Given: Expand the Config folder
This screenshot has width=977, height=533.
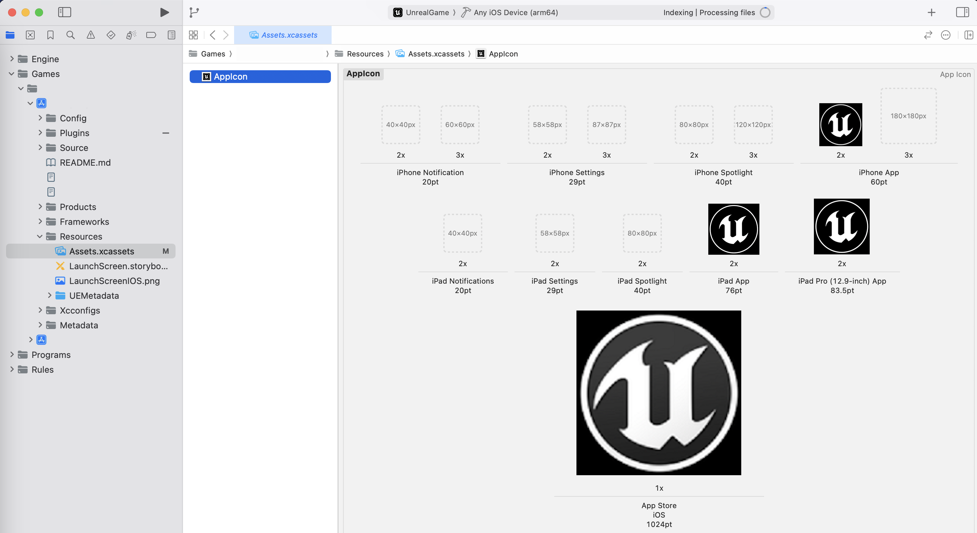Looking at the screenshot, I should pyautogui.click(x=40, y=118).
